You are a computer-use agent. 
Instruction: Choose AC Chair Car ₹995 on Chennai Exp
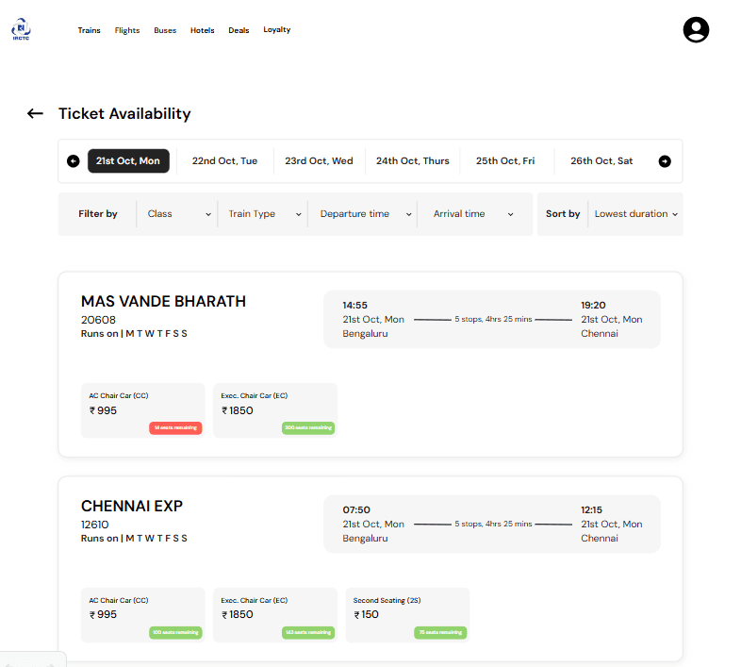tap(142, 615)
